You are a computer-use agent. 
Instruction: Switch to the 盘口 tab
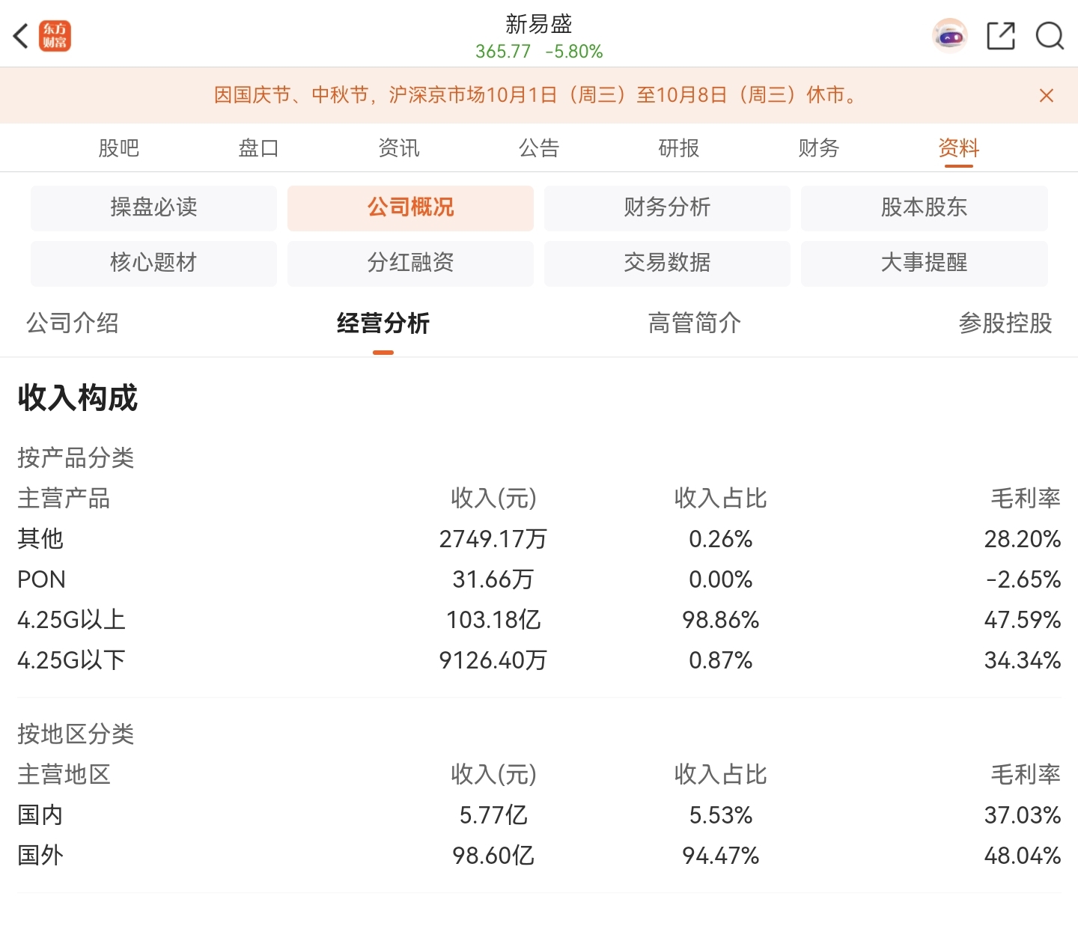tap(259, 148)
